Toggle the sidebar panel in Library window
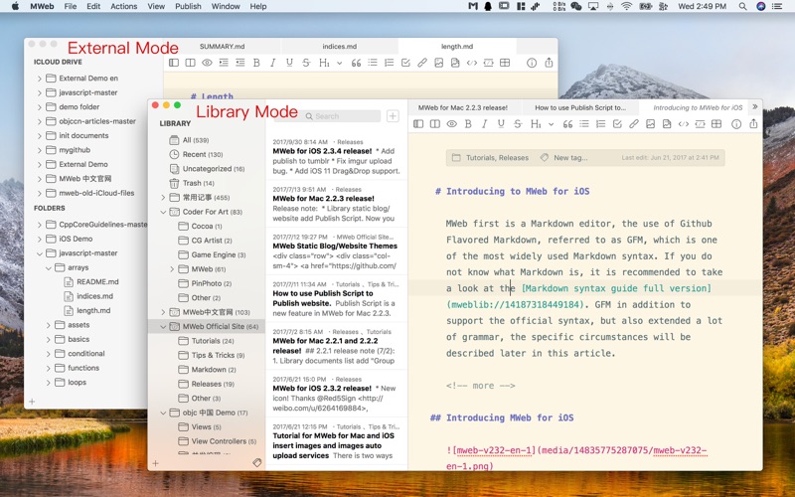Image resolution: width=795 pixels, height=497 pixels. coord(418,124)
